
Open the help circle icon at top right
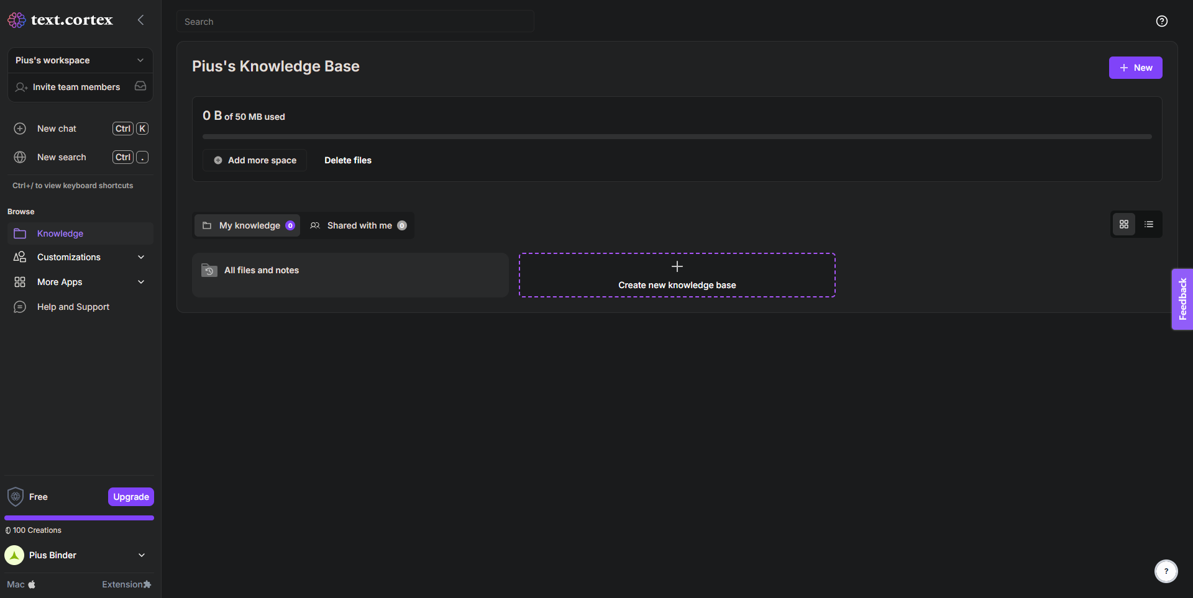click(x=1161, y=21)
